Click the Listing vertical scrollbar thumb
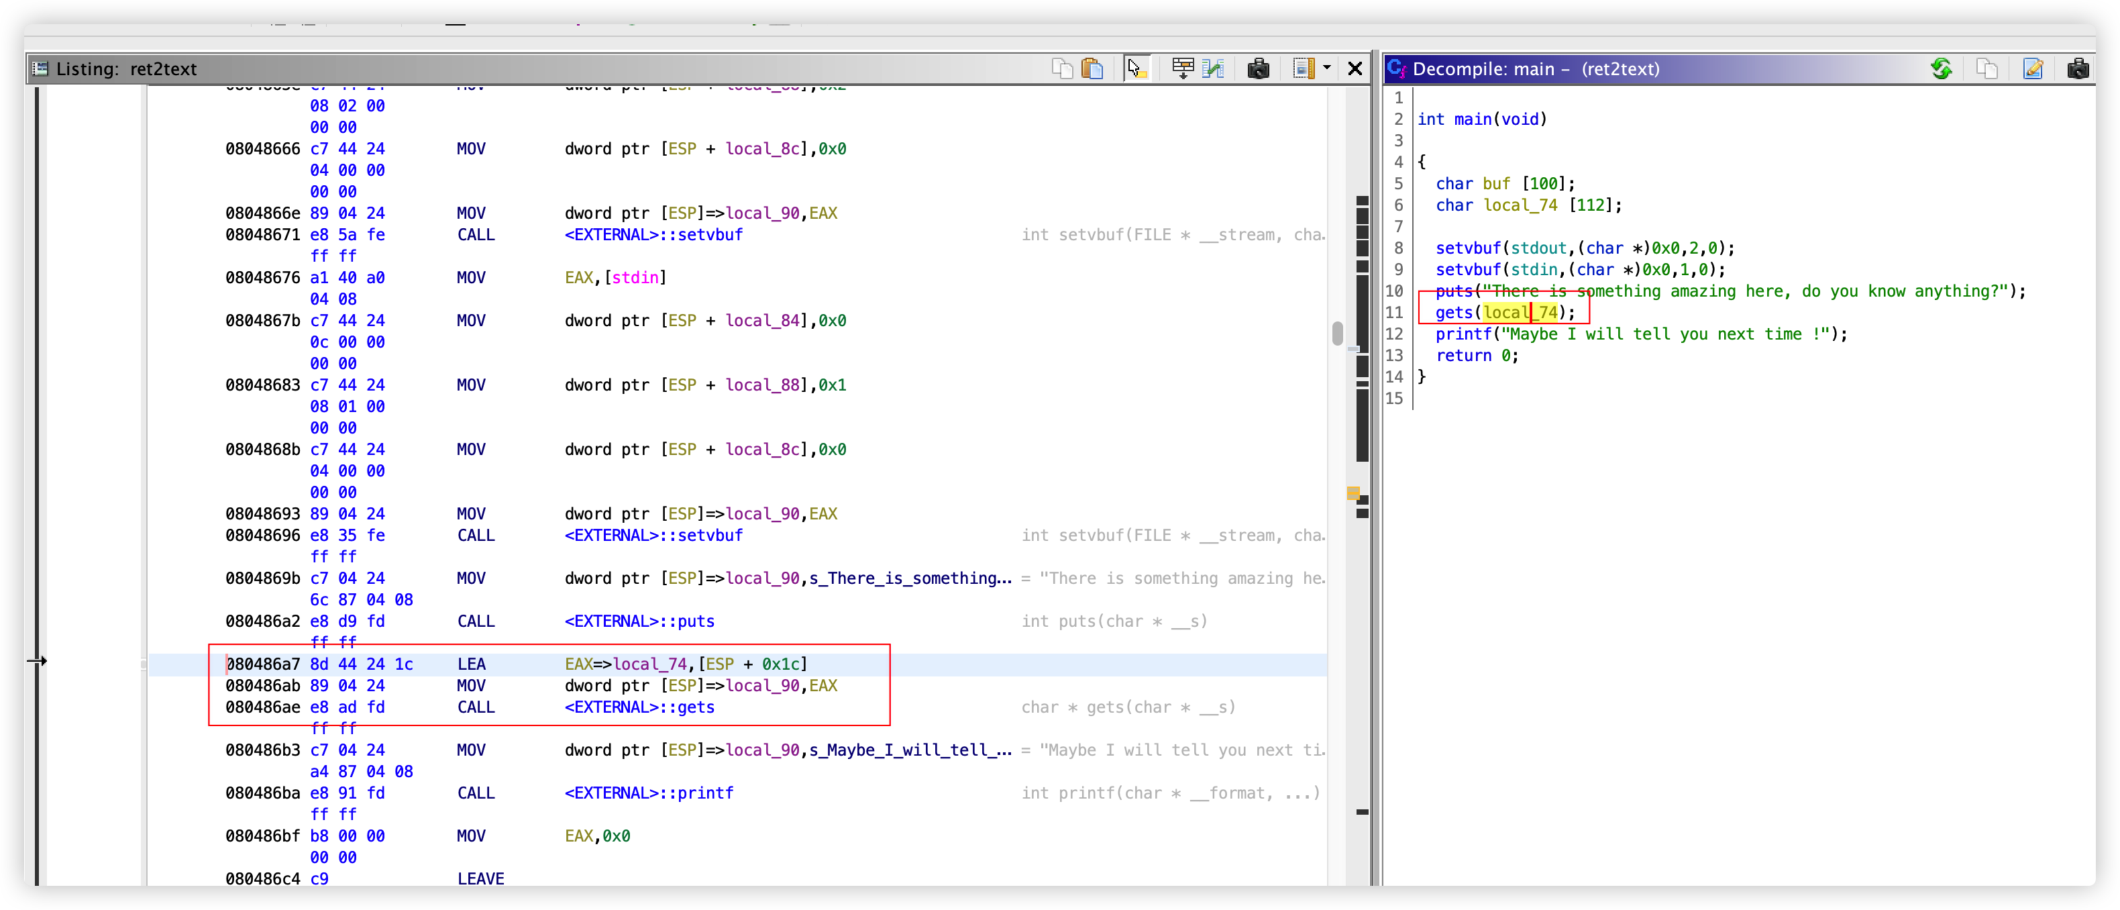Screen dimensions: 2120x910 click(1337, 334)
